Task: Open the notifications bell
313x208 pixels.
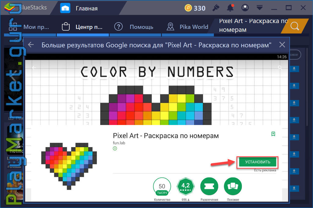Action: point(230,8)
